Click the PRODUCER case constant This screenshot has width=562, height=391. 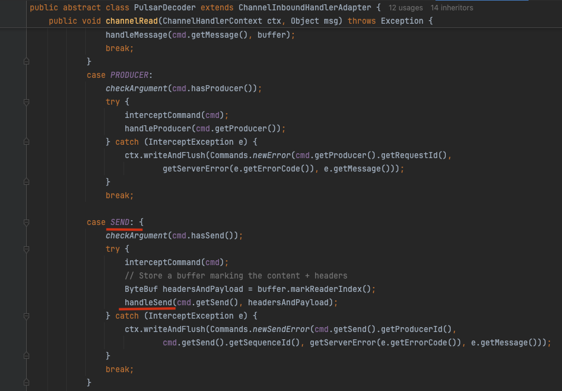[x=129, y=75]
